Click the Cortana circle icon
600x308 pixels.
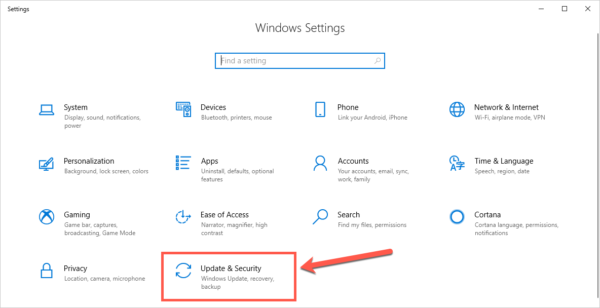(457, 217)
